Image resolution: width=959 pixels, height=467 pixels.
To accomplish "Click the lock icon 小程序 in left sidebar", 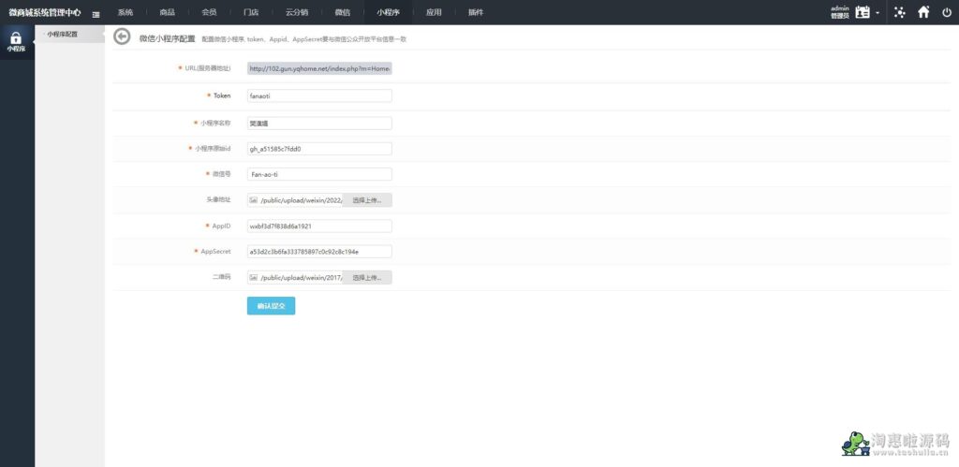I will (x=17, y=41).
